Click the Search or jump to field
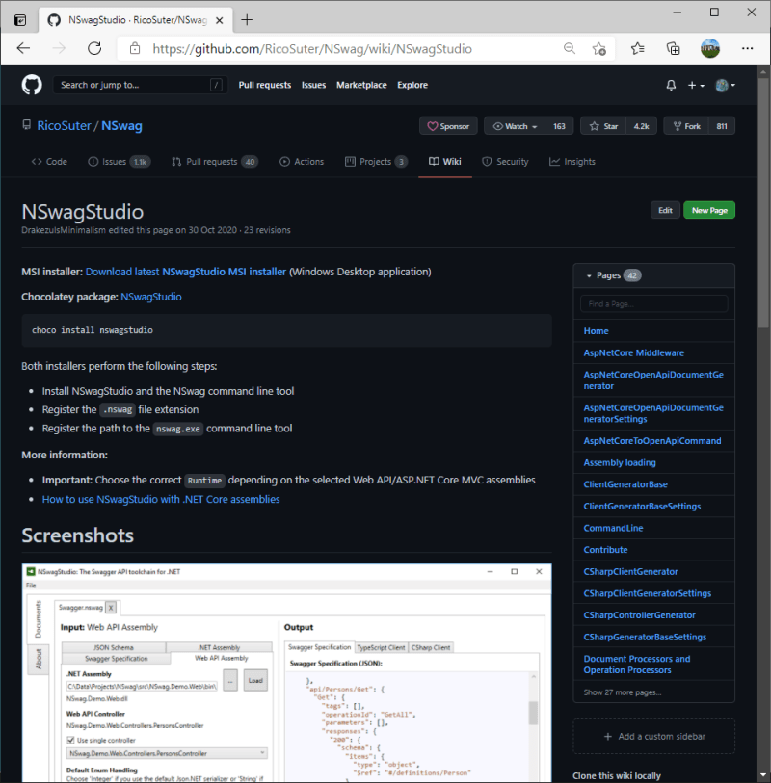This screenshot has height=783, width=771. 141,85
